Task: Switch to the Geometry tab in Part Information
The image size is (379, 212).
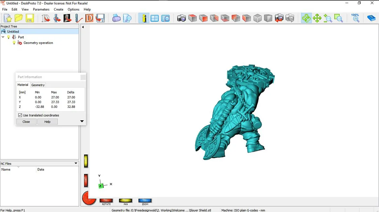Action: click(38, 85)
